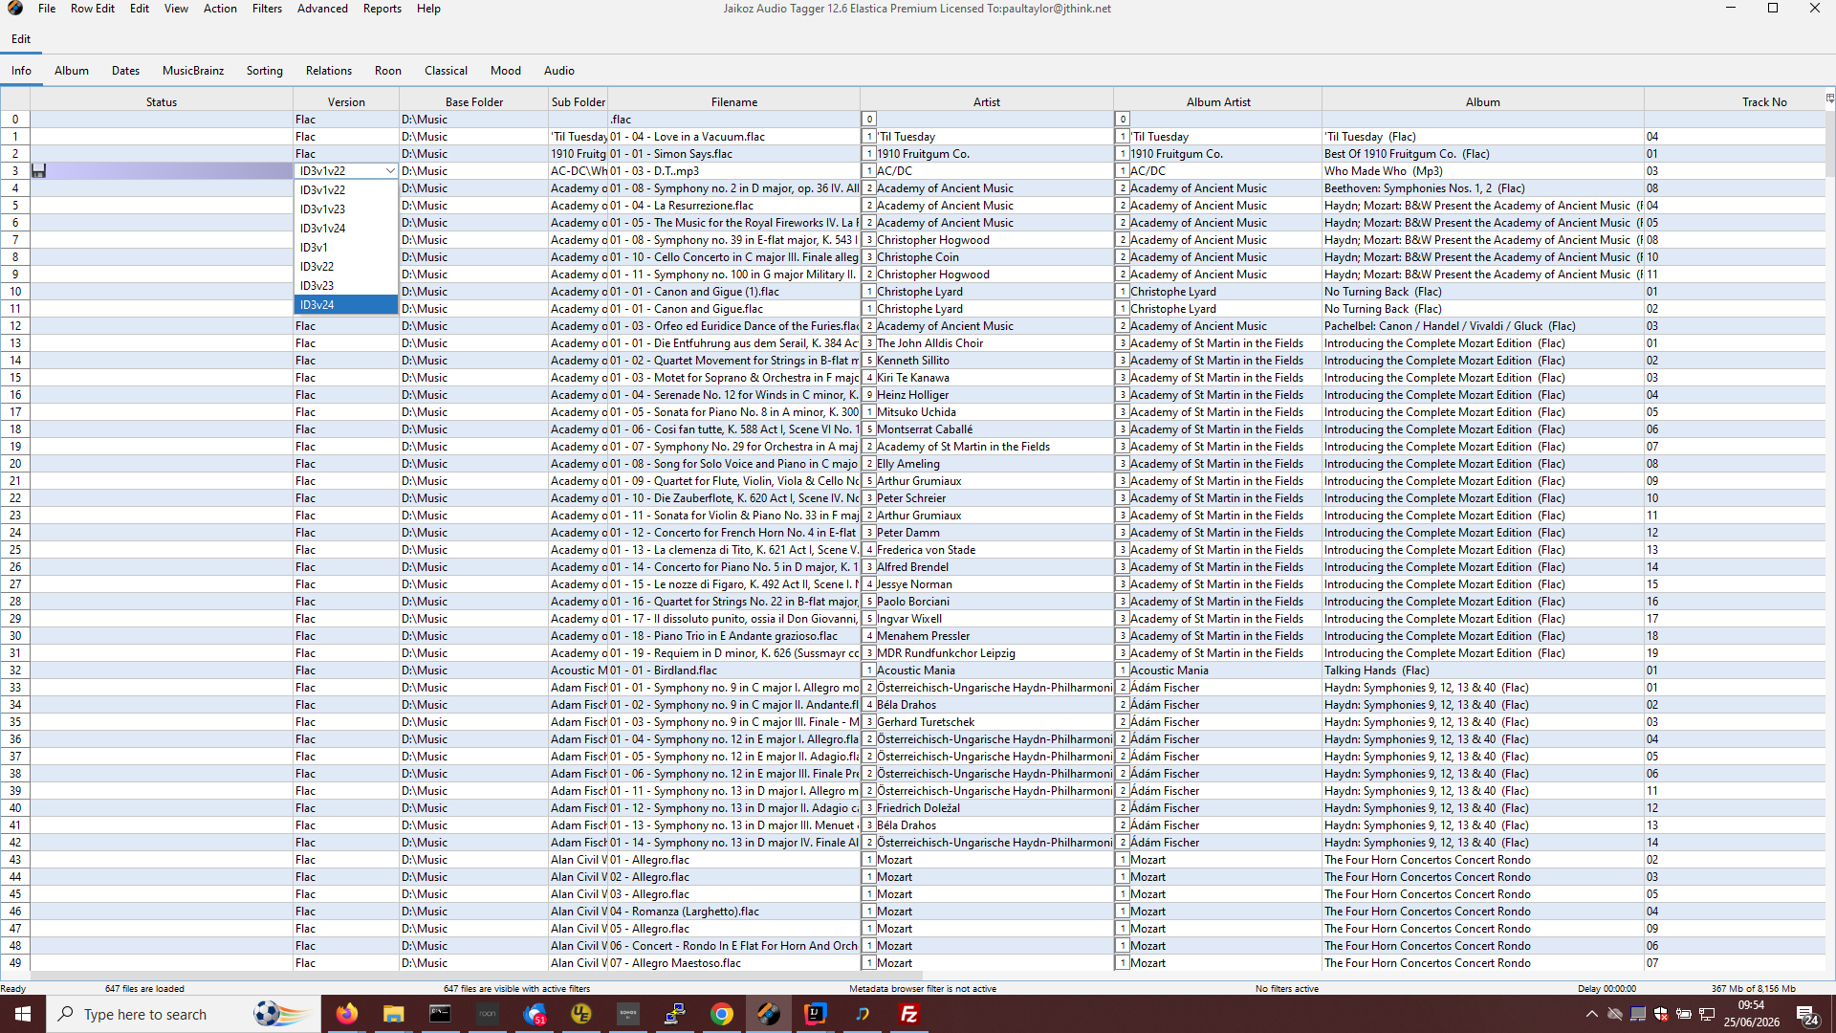
Task: Click artist count box beside Heinz Holliger
Action: pos(869,395)
